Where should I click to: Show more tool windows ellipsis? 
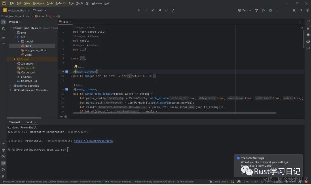[x=3, y=44]
